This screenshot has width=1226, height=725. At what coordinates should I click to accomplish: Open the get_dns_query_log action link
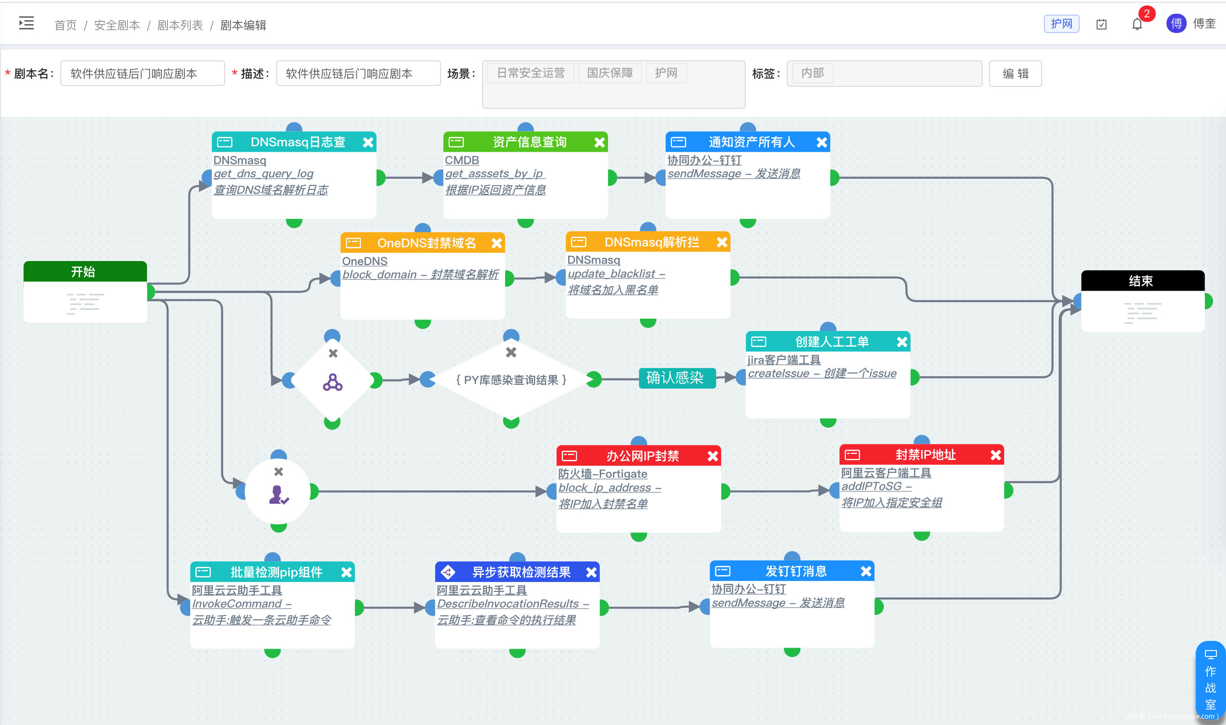coord(263,174)
